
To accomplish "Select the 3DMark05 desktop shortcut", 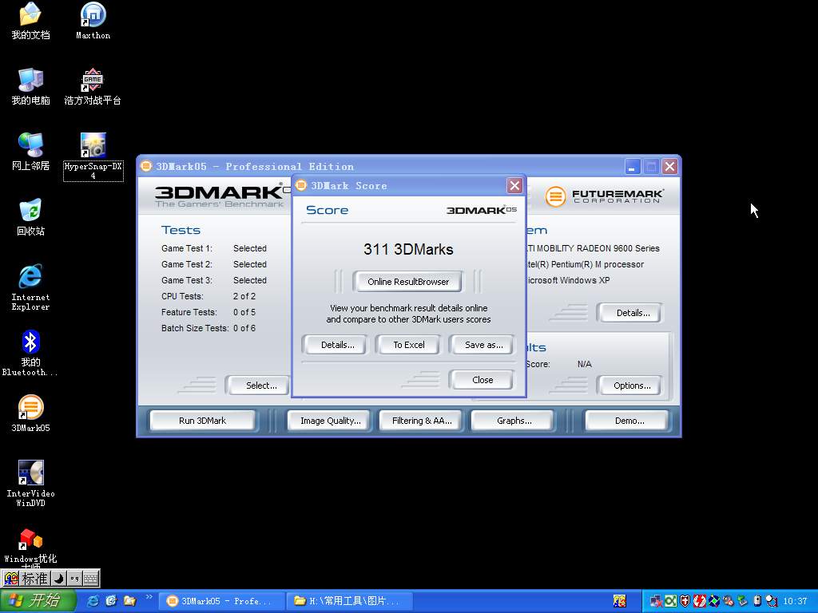I will pyautogui.click(x=30, y=413).
